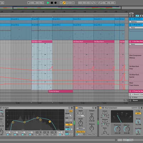Click the MIDI overdub plus button
The image size is (143, 143).
pyautogui.click(x=61, y=3)
